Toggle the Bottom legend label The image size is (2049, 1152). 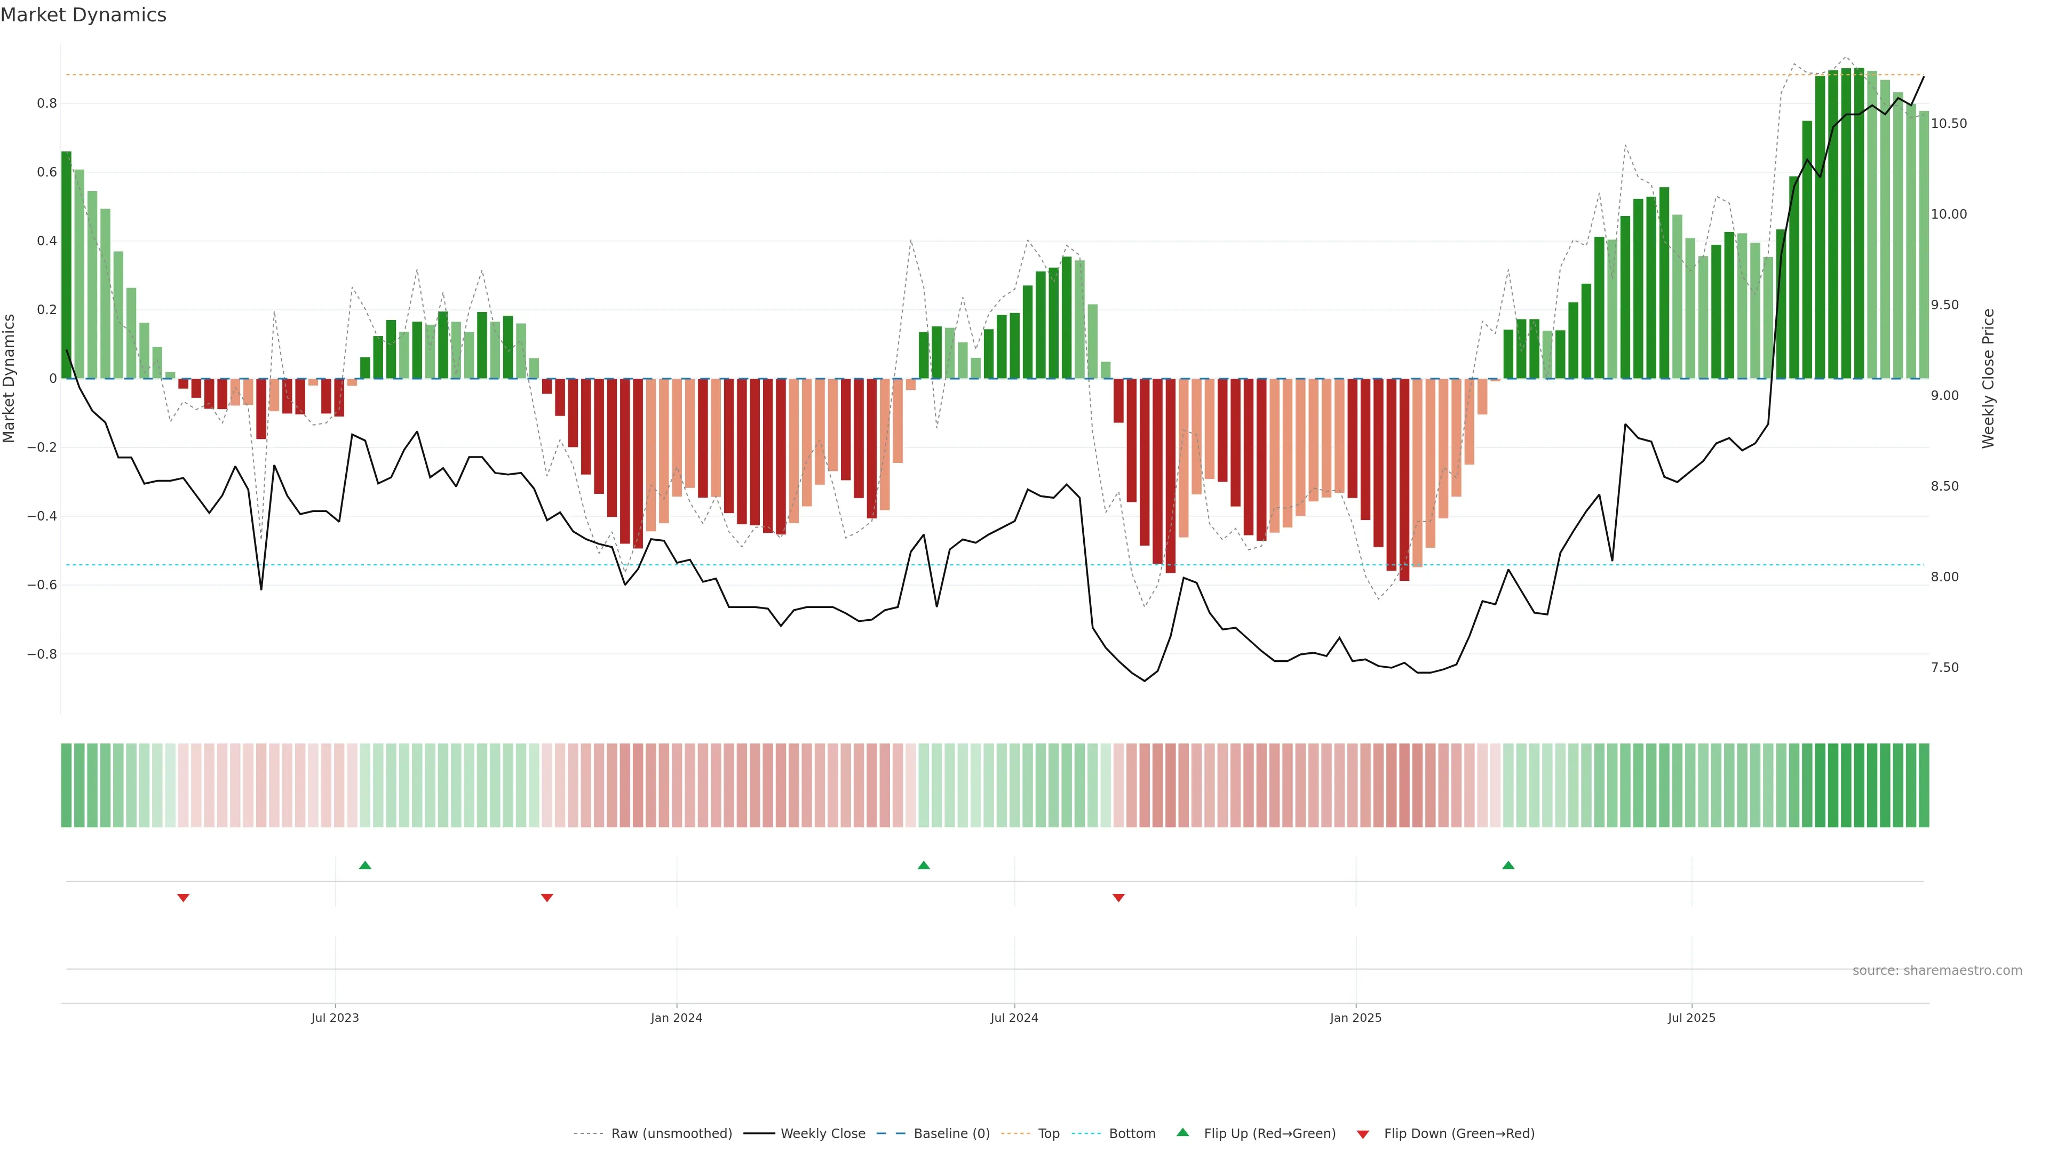click(1132, 1134)
